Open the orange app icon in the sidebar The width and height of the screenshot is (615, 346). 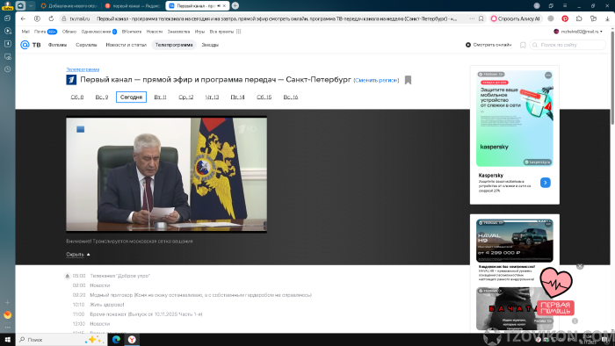point(7,314)
